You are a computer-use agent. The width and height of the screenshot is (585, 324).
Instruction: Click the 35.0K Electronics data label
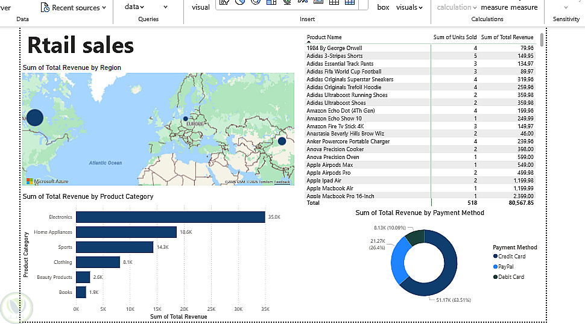[274, 217]
